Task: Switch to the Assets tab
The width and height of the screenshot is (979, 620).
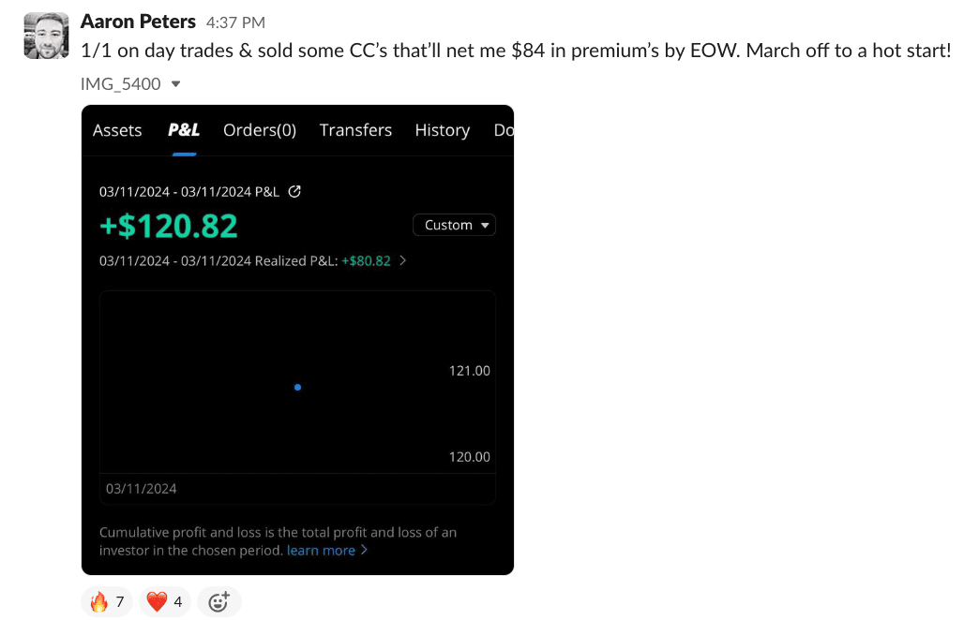Action: 117,130
